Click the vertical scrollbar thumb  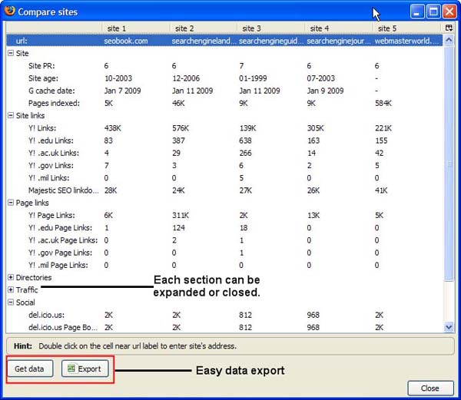click(449, 164)
